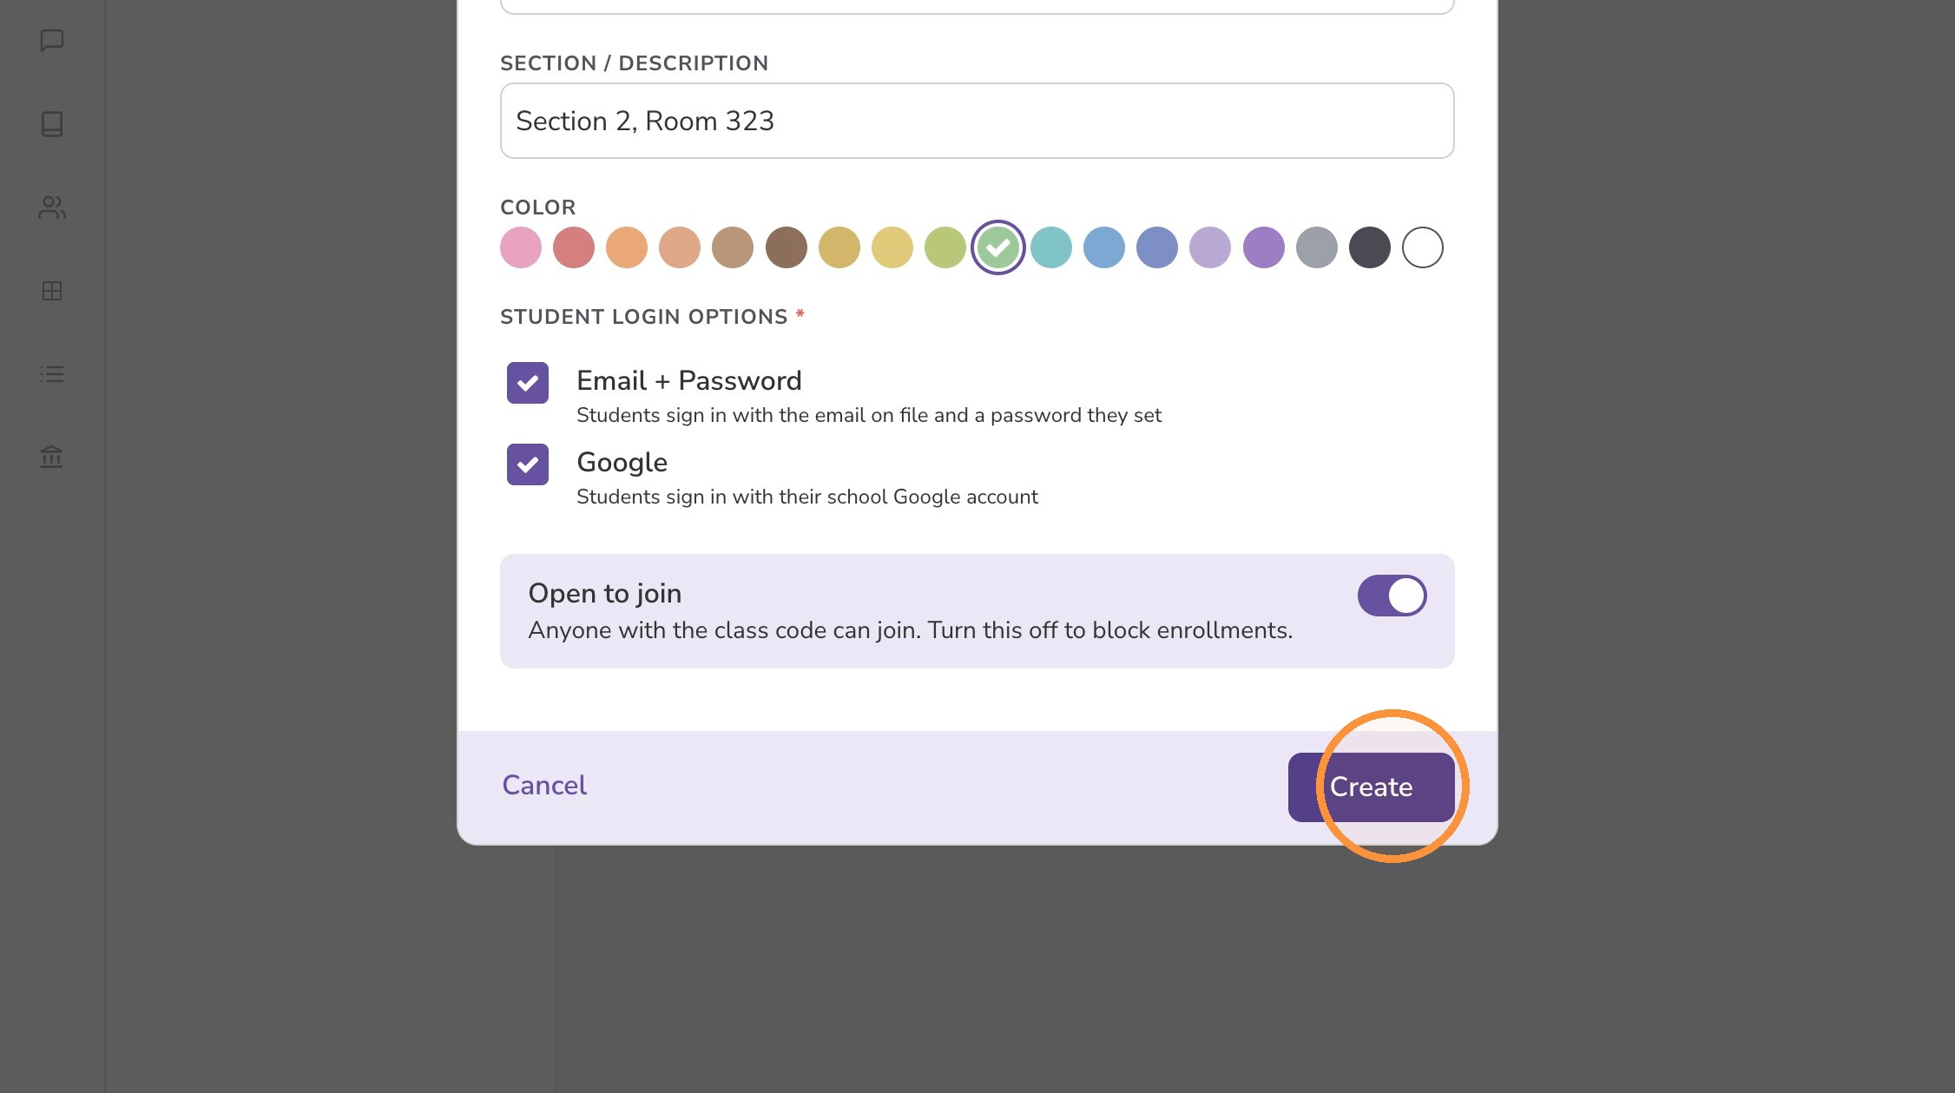The image size is (1955, 1093).
Task: Pick the white color swatch
Action: point(1423,247)
